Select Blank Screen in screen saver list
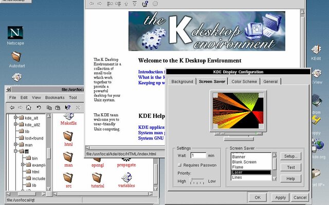329x205 pixels. pos(251,162)
